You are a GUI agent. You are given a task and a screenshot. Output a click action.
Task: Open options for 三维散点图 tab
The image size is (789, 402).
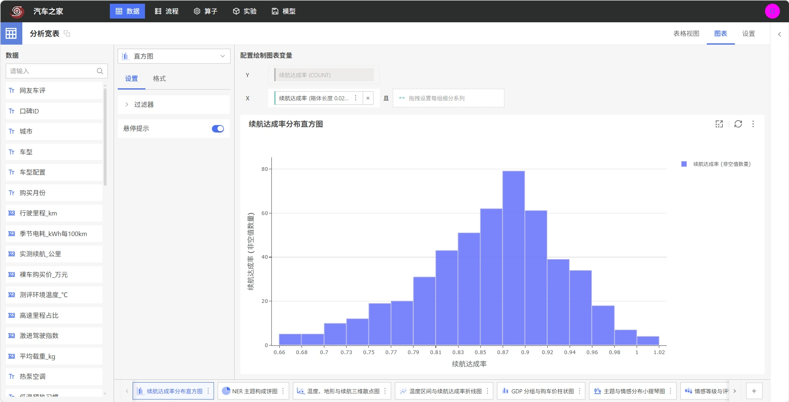click(385, 391)
